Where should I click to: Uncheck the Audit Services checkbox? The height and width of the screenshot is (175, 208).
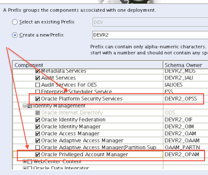click(x=37, y=78)
